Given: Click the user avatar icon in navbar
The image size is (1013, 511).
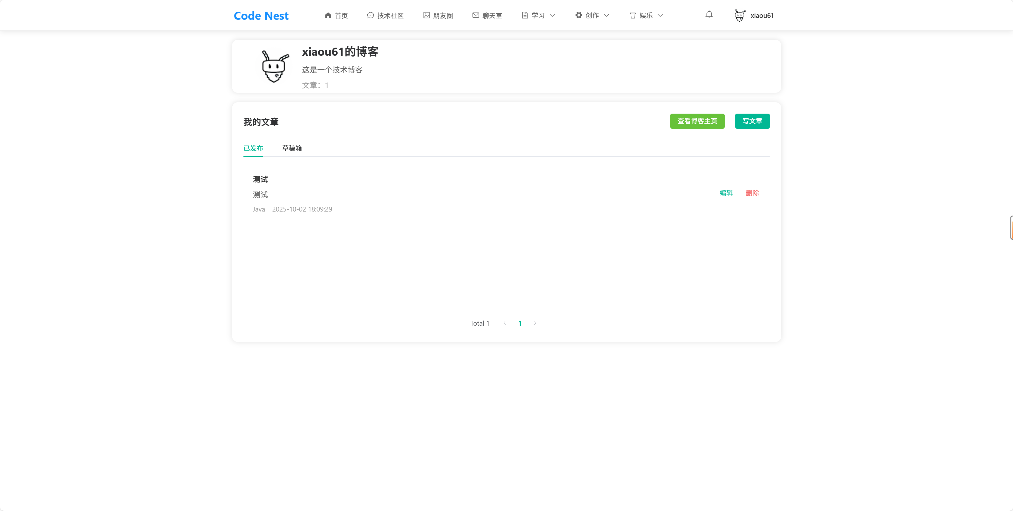Looking at the screenshot, I should pos(740,15).
